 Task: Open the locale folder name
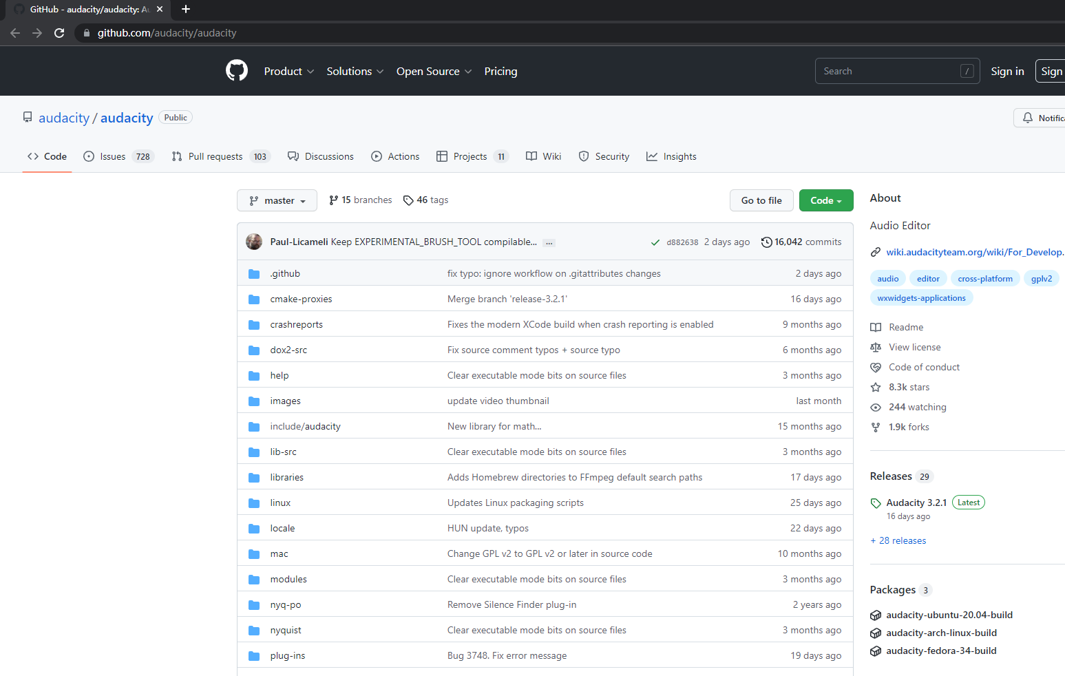coord(282,529)
